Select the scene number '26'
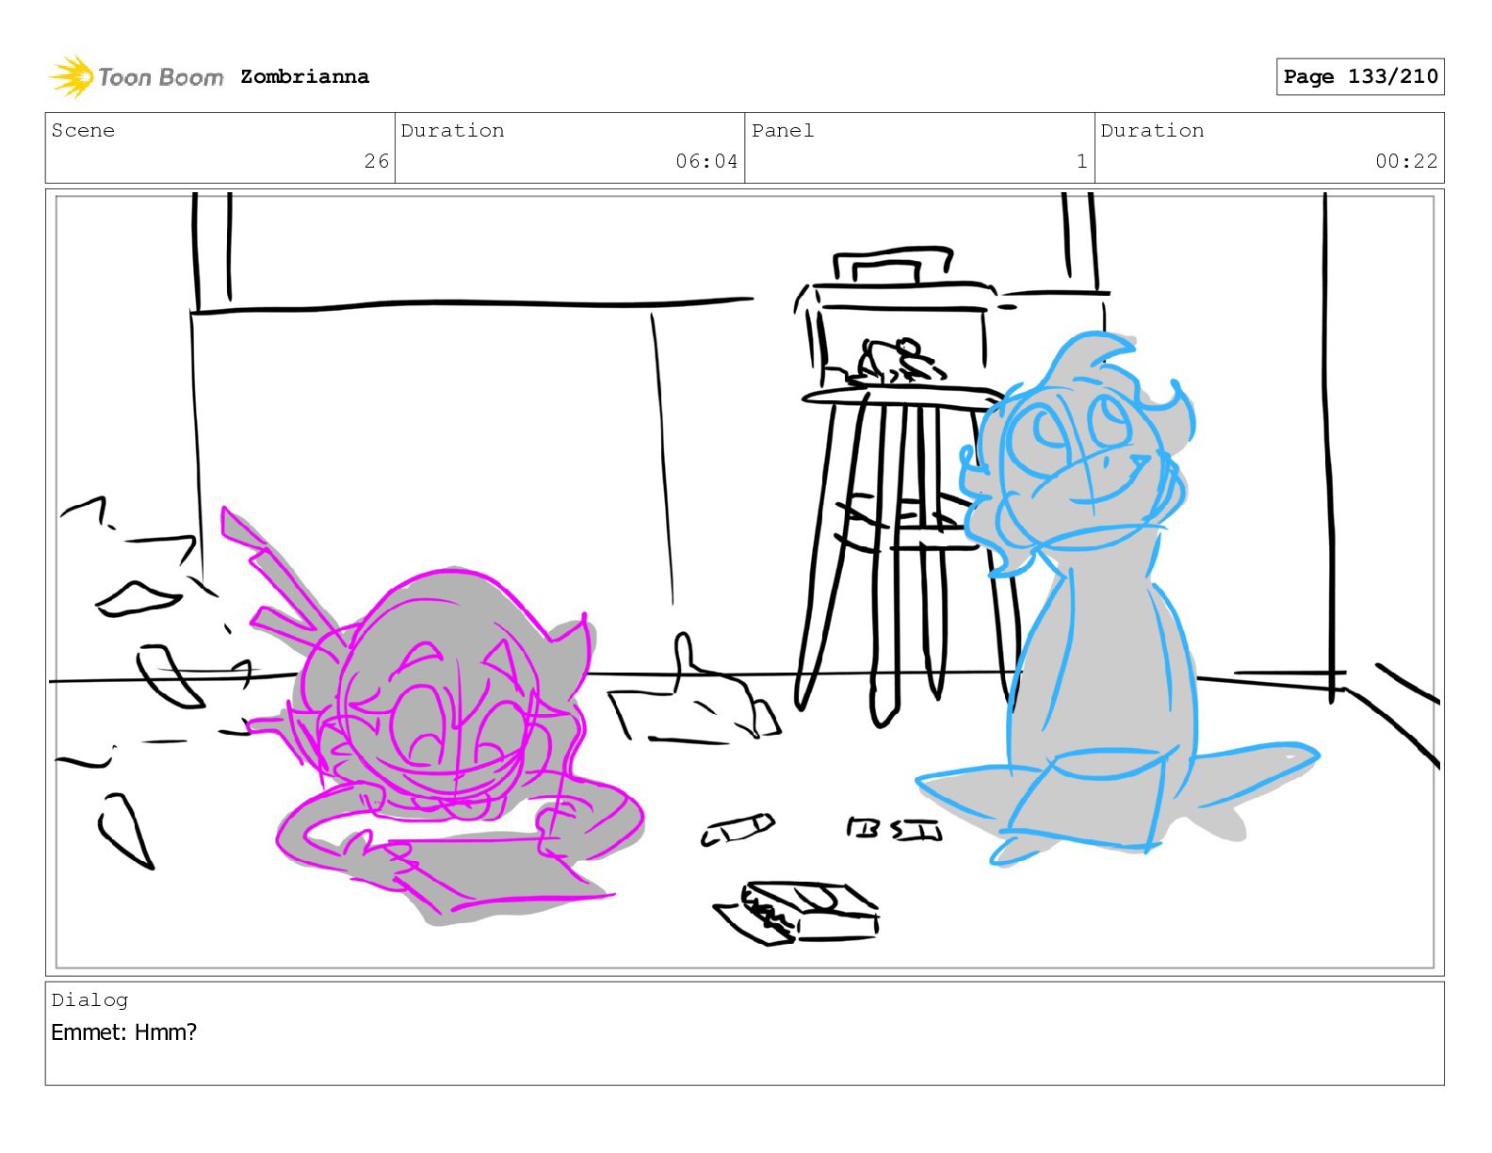This screenshot has width=1492, height=1153. point(377,161)
